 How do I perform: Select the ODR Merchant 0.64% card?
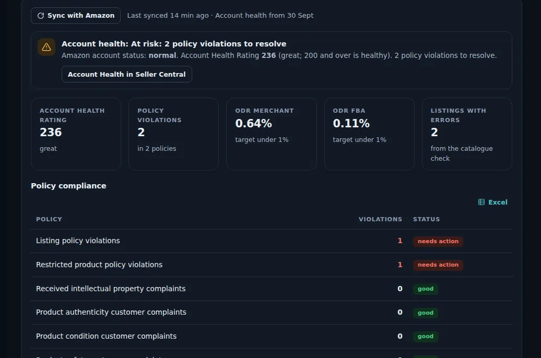pyautogui.click(x=271, y=134)
